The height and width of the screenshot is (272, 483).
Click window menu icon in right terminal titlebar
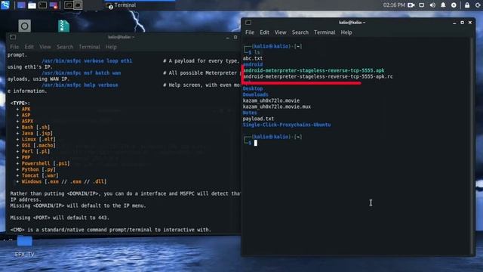pyautogui.click(x=248, y=23)
